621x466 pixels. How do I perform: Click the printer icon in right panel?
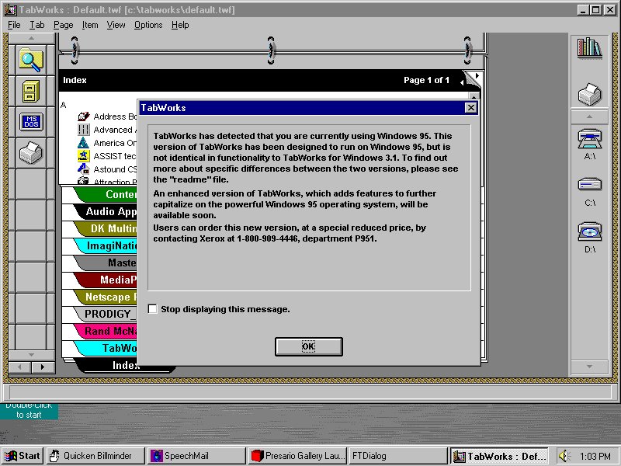pyautogui.click(x=589, y=94)
